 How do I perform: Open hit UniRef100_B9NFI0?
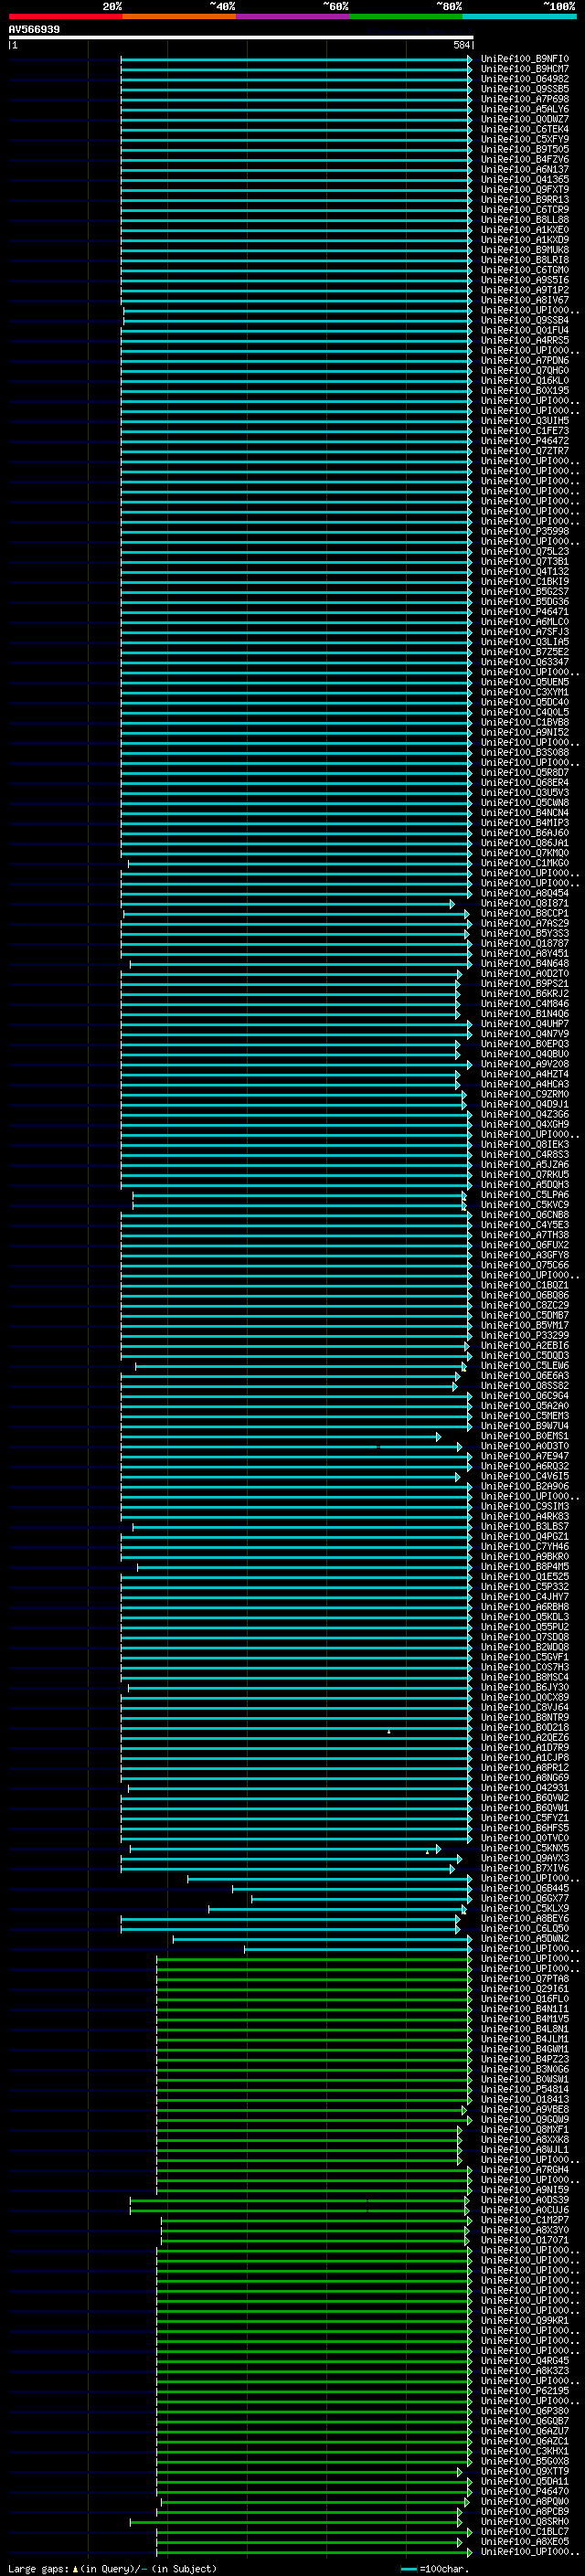click(524, 59)
